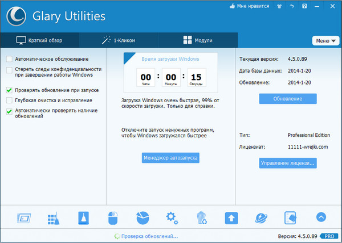Viewport: 342px width, 243px height.
Task: Open the planet browser assistant icon
Action: 261,217
